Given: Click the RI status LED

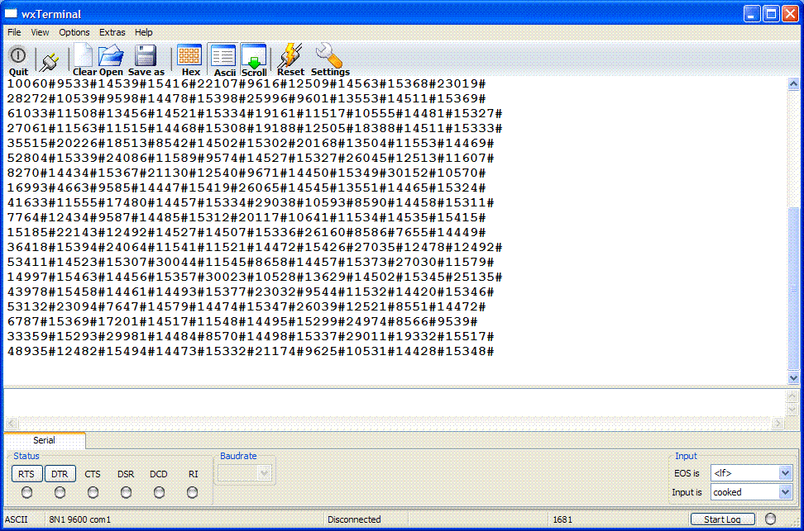Looking at the screenshot, I should click(x=192, y=492).
